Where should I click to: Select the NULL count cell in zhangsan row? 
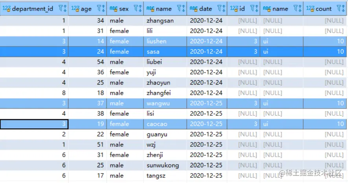point(325,20)
